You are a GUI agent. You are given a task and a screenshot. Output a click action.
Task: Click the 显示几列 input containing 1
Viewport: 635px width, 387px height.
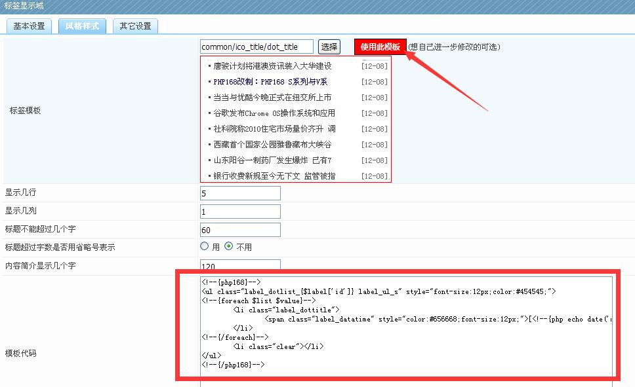point(239,211)
